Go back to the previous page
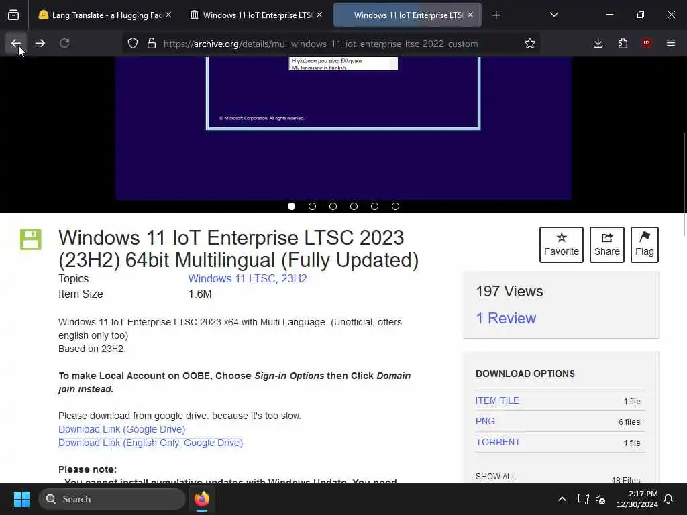This screenshot has height=515, width=687. (16, 43)
